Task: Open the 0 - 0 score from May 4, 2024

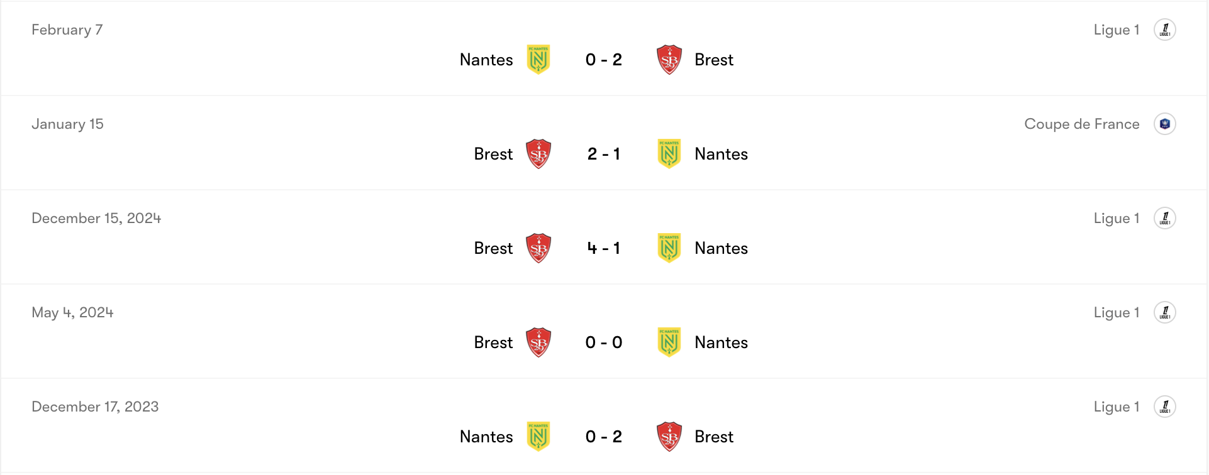Action: (604, 342)
